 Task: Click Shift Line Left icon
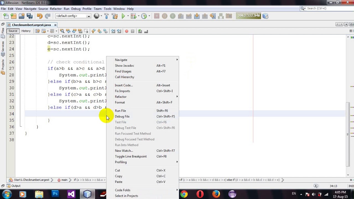pyautogui.click(x=113, y=31)
